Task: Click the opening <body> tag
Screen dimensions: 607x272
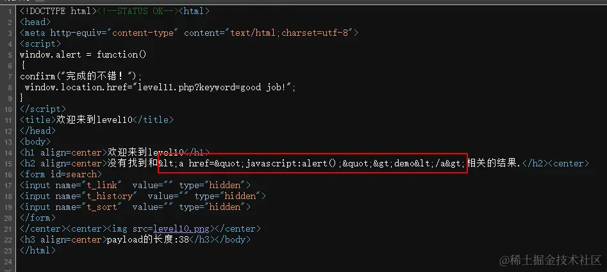Action: (35, 141)
